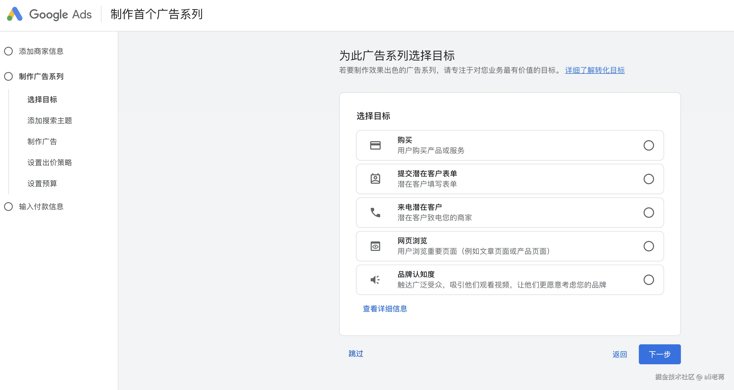The width and height of the screenshot is (734, 390).
Task: Expand 查看详细信息 details
Action: pyautogui.click(x=385, y=309)
